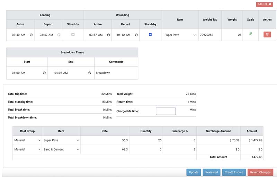Open the green Scale attachment paperclip

click(x=250, y=34)
